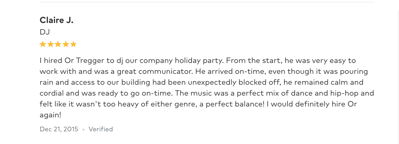Open reviewer Claire J.'s name

click(56, 20)
